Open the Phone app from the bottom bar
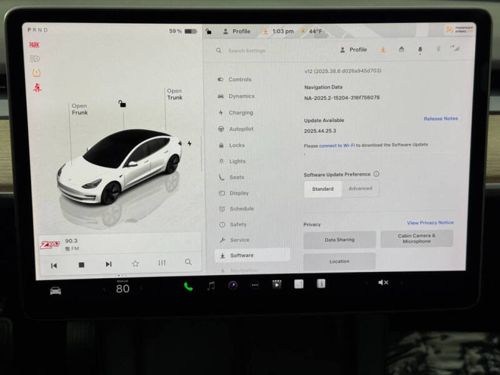 (187, 285)
